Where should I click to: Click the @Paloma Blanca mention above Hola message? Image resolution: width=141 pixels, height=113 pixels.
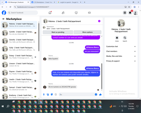[92, 68]
